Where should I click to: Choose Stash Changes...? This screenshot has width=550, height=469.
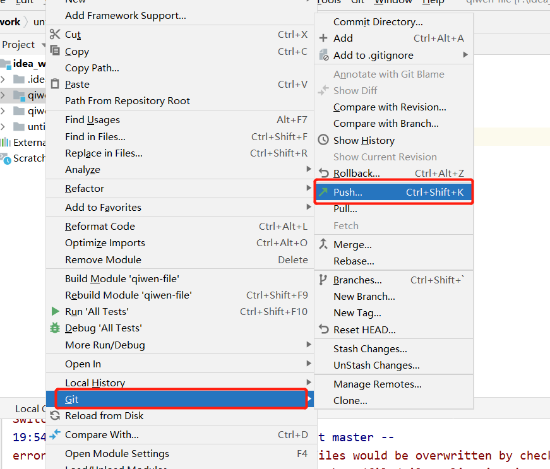click(394, 349)
